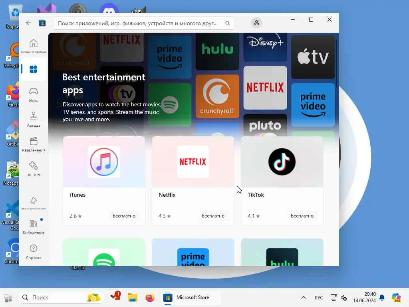This screenshot has height=307, width=409.
Task: Open the Библиотека library
Action: (34, 227)
